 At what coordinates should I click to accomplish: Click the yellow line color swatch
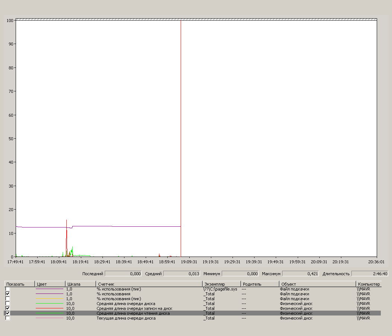tap(50, 299)
